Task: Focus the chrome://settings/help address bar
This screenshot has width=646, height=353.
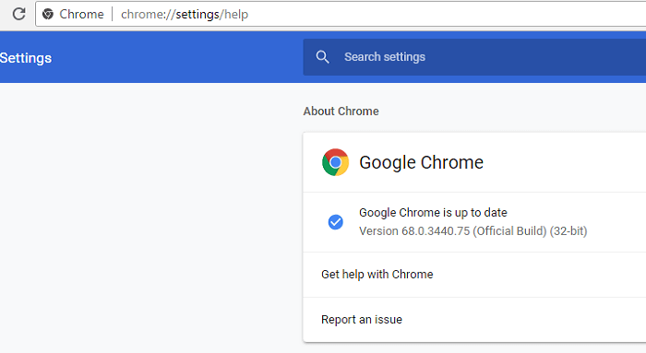Action: (341, 15)
